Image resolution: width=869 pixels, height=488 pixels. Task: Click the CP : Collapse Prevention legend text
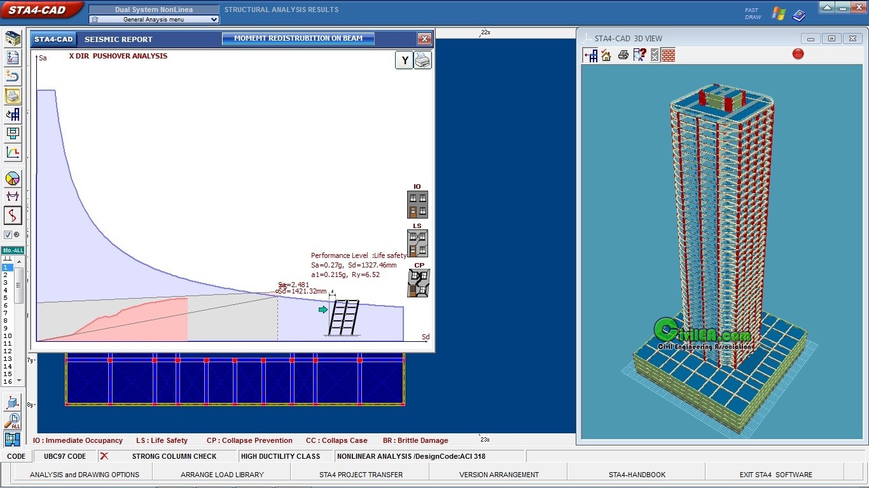click(249, 440)
